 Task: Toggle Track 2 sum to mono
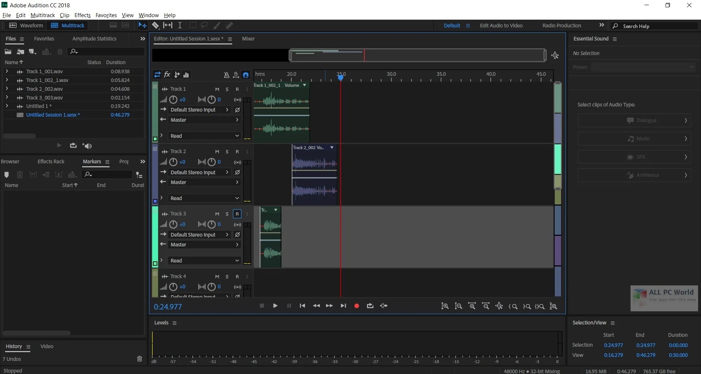tap(238, 162)
